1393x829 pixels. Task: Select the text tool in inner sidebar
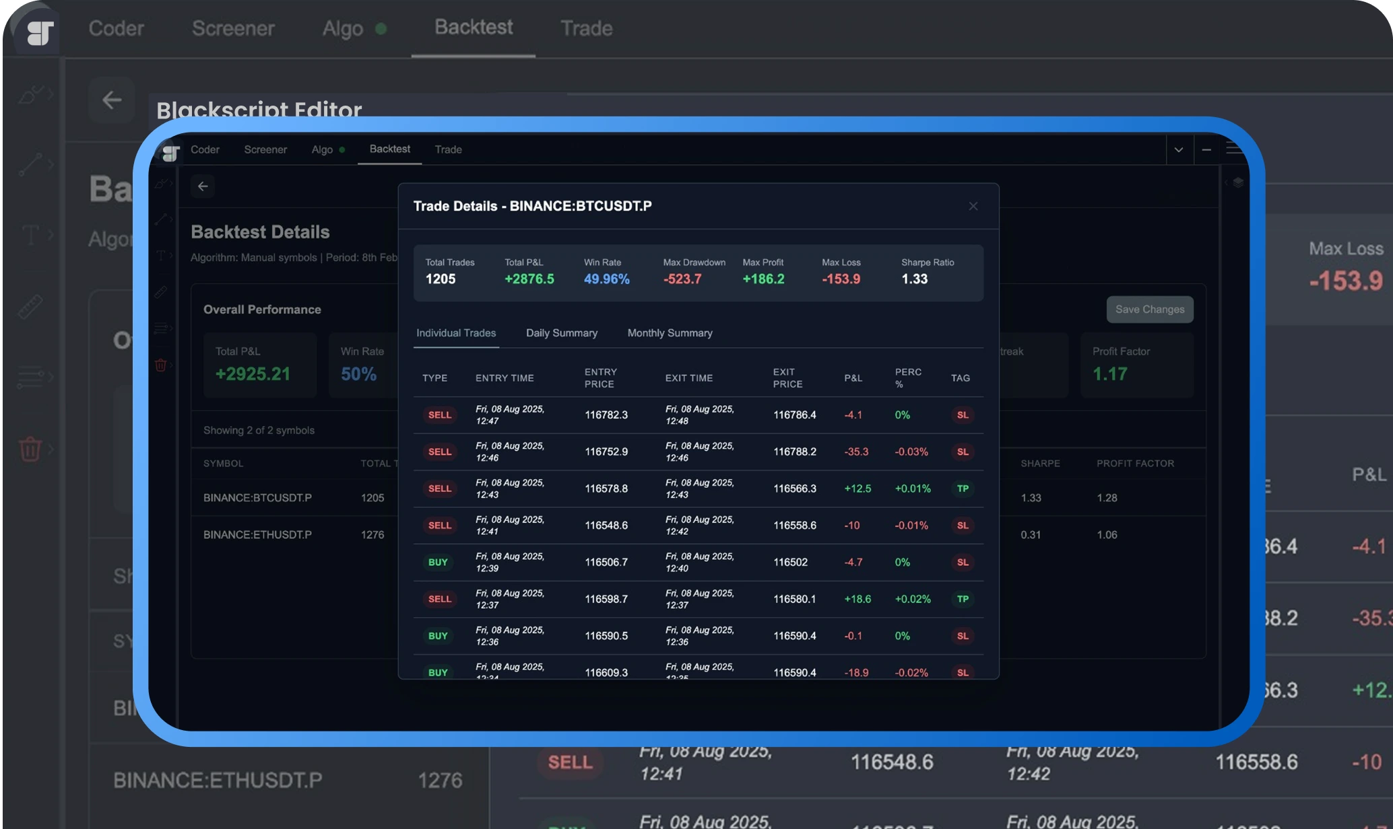pos(160,256)
